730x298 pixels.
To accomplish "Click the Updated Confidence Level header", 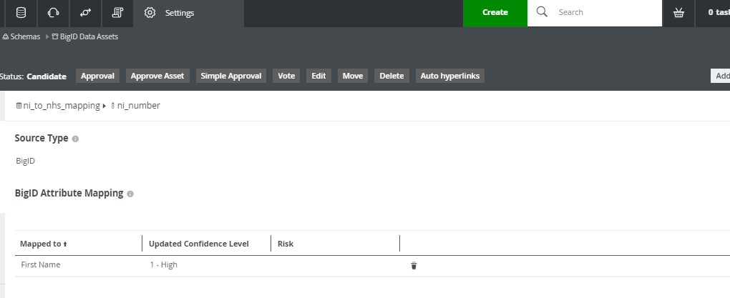I will click(198, 244).
